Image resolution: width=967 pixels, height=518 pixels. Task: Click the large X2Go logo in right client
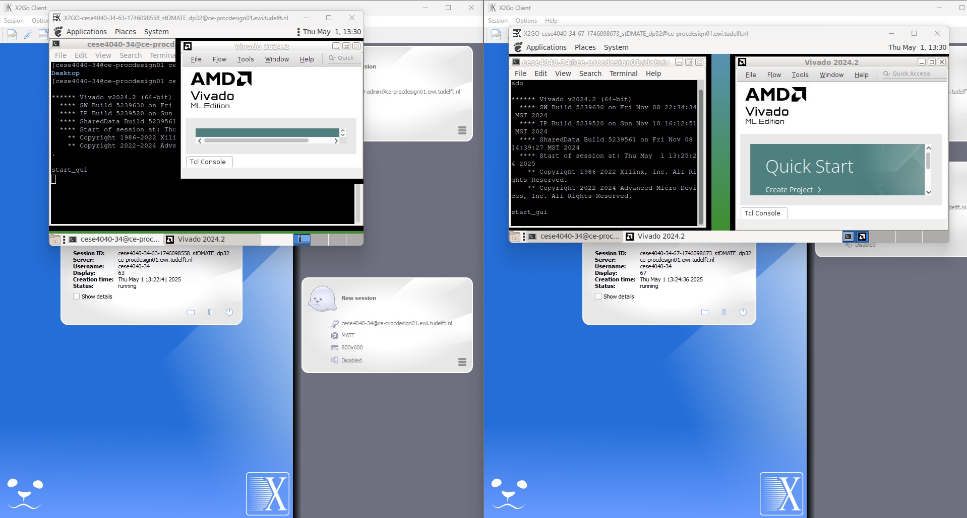coord(781,494)
